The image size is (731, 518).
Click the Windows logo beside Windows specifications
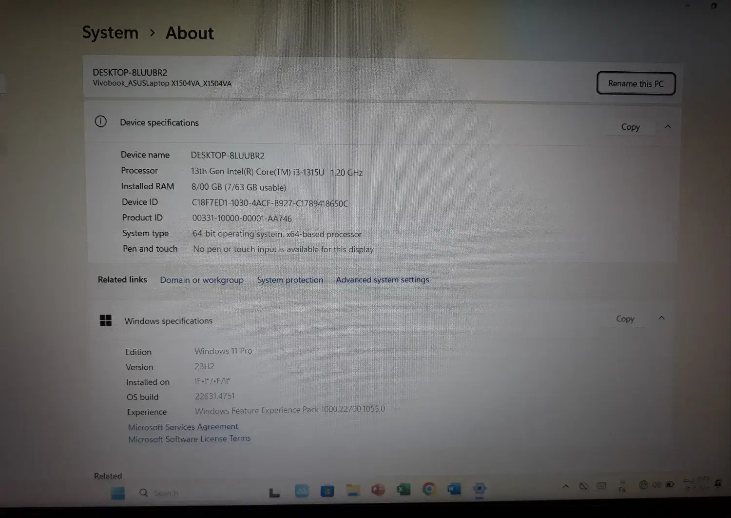(106, 320)
